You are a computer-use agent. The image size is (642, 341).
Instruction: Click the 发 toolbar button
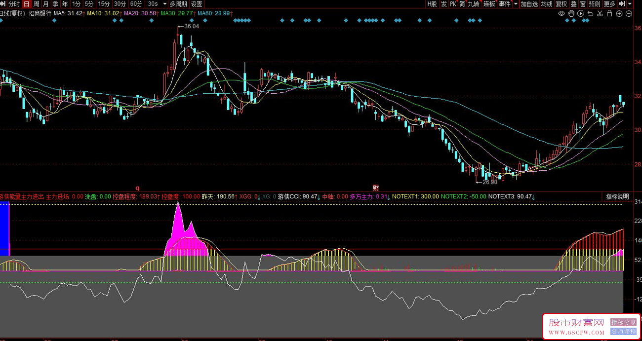[444, 3]
